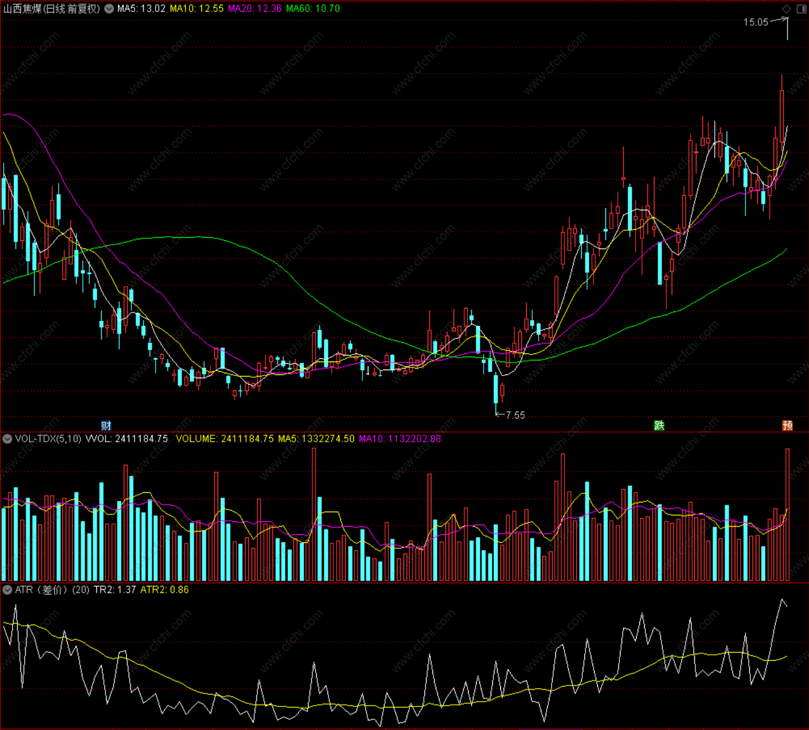The height and width of the screenshot is (730, 809).
Task: Click the ATR（差价）(20) indicator name
Action: click(52, 590)
